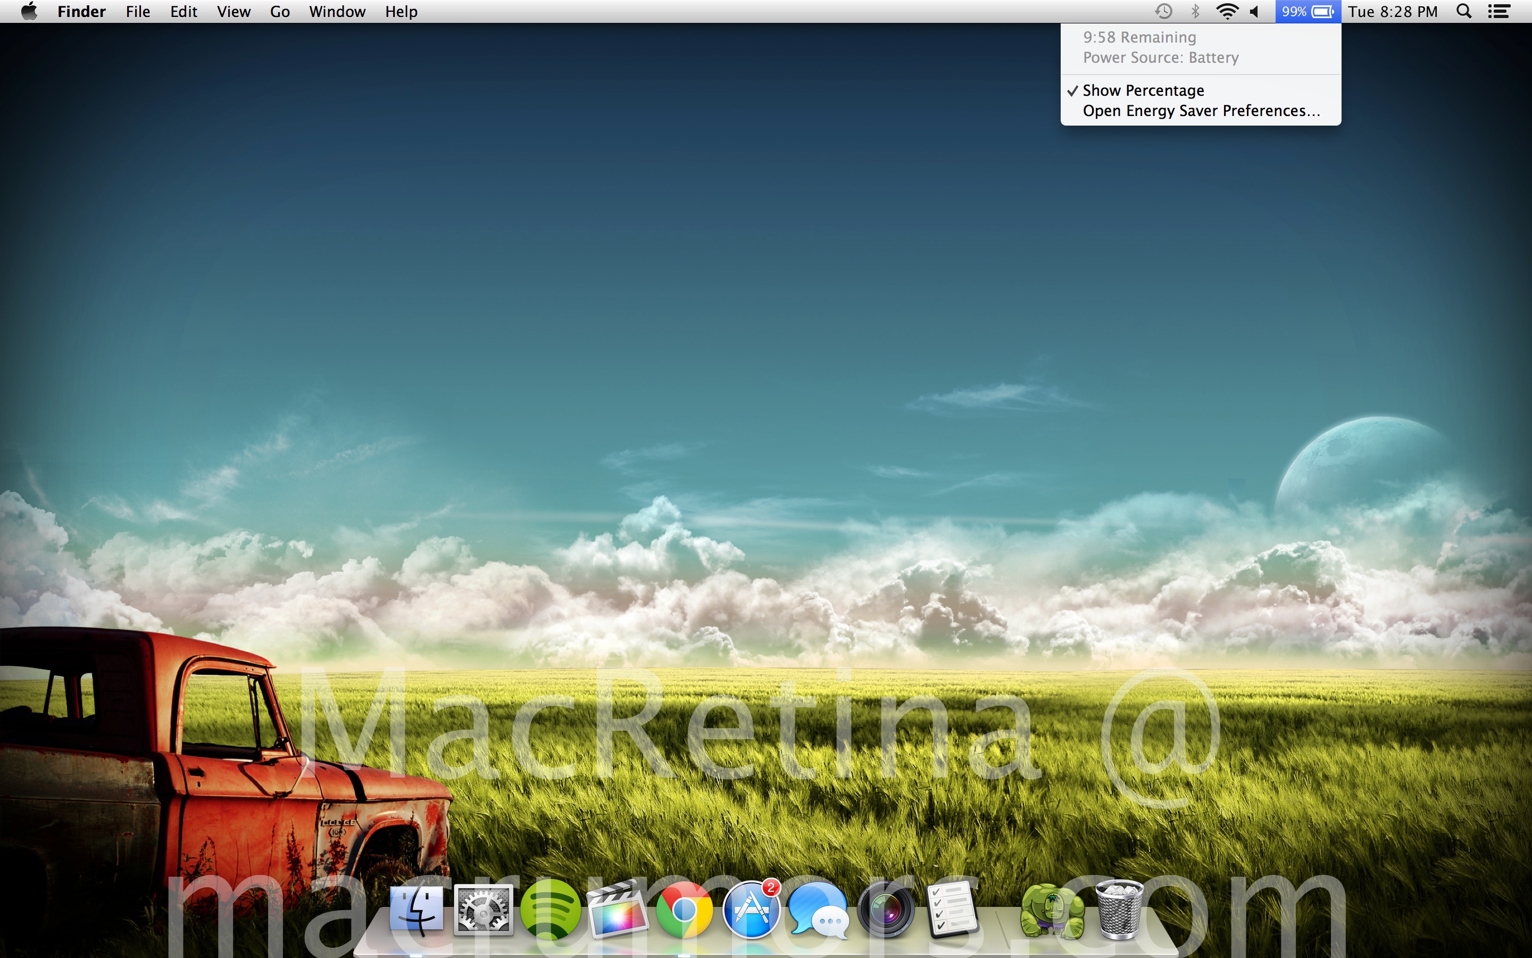Open the Apple menu

[29, 11]
